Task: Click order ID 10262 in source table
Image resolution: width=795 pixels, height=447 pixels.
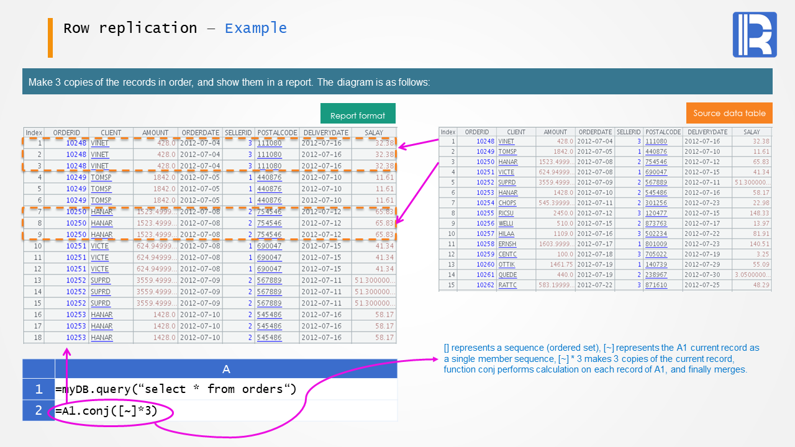Action: tap(485, 285)
